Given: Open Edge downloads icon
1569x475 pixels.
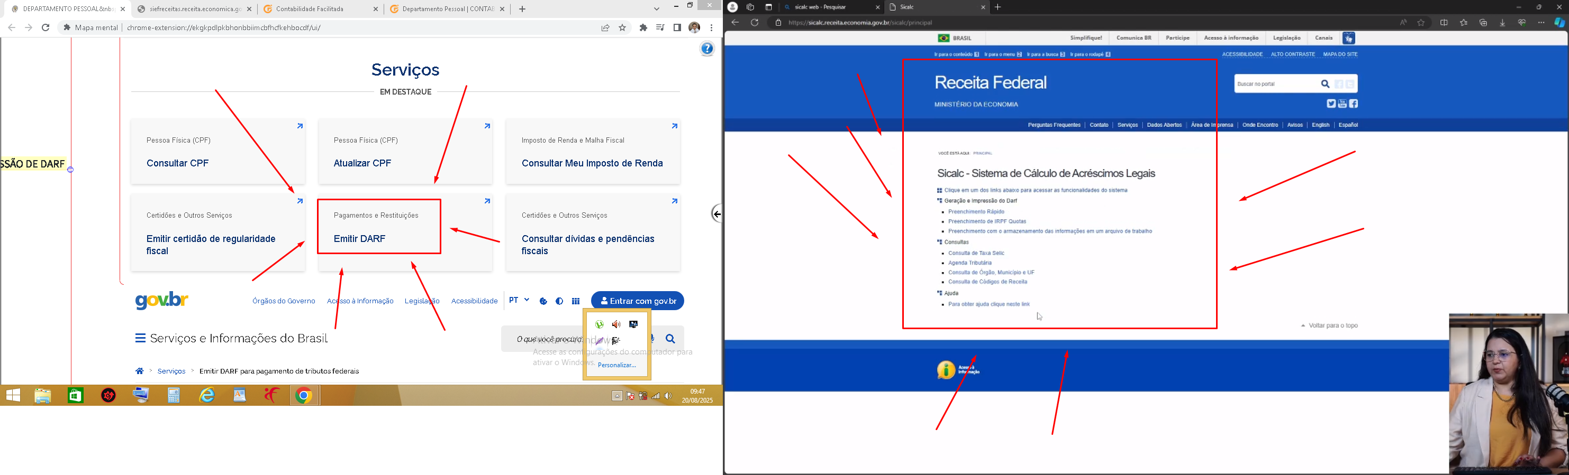Looking at the screenshot, I should point(1503,23).
